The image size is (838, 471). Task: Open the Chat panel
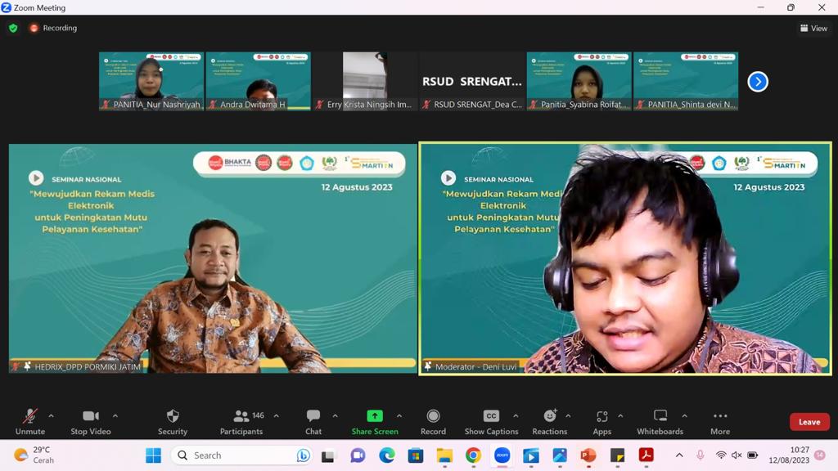click(313, 421)
